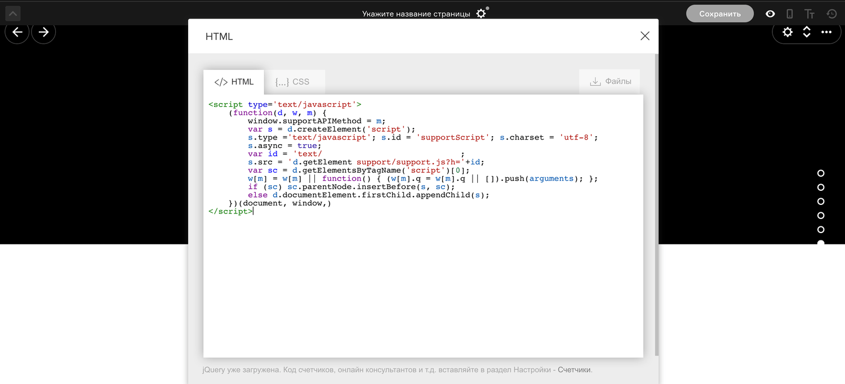Click the HTML dialog title

pyautogui.click(x=219, y=37)
